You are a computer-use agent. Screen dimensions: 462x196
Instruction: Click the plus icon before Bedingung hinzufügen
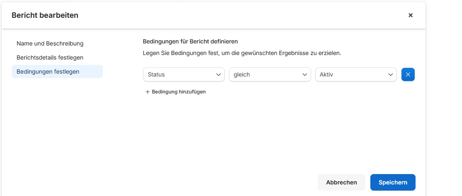147,92
